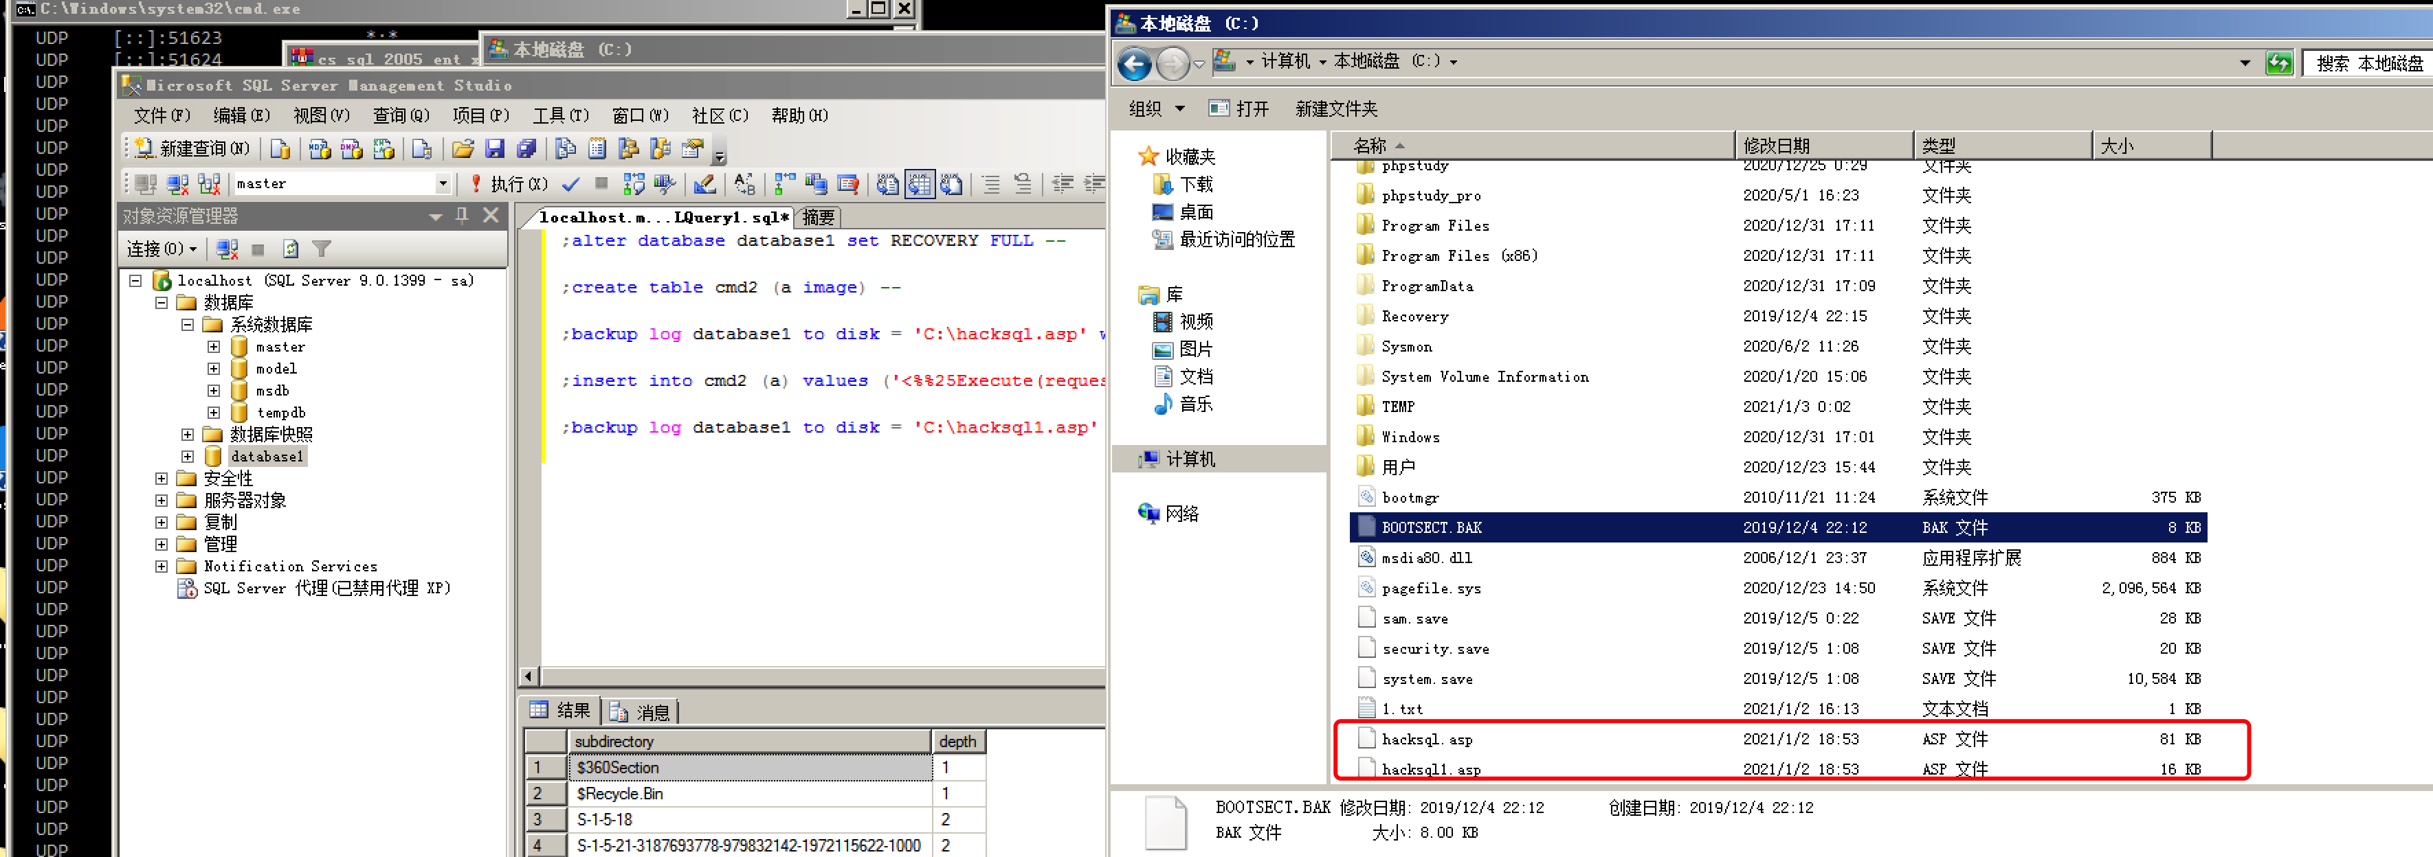Screen dimensions: 2433x857
Task: Click the Parse query checkmark icon
Action: [570, 184]
